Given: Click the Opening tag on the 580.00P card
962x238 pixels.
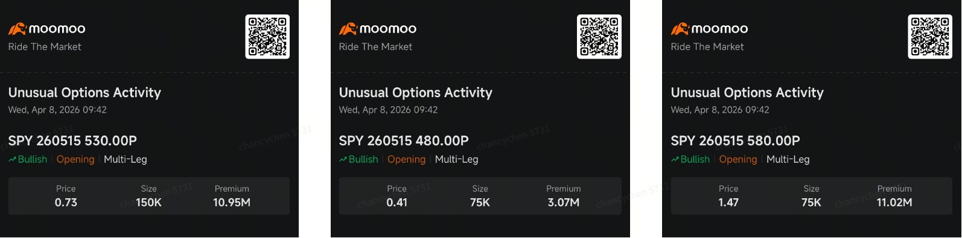Looking at the screenshot, I should 738,160.
